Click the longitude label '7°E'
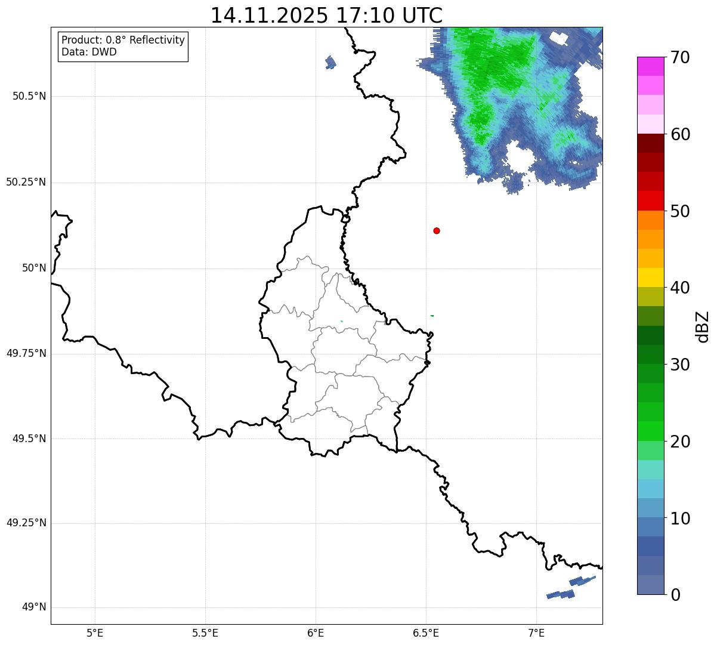 point(536,632)
